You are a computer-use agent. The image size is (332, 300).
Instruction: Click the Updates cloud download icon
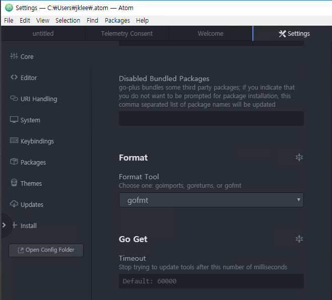[x=14, y=204]
